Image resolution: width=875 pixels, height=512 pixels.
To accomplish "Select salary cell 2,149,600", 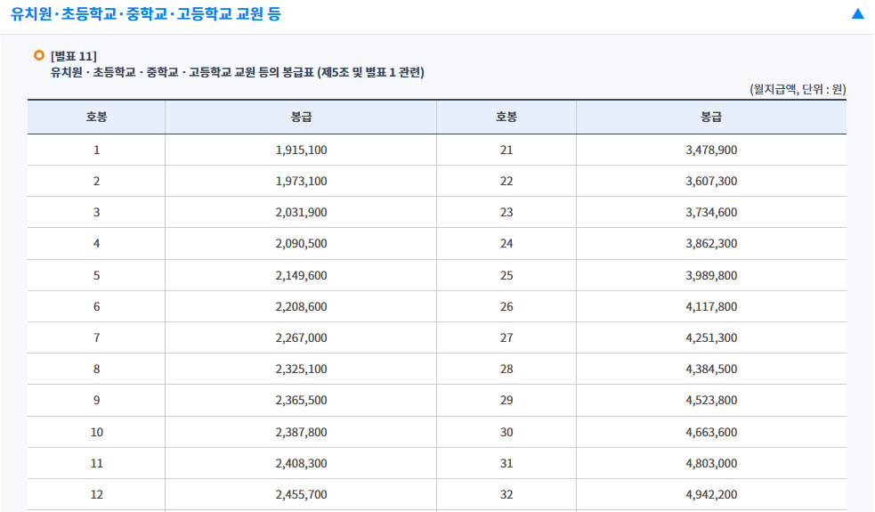I will [302, 275].
